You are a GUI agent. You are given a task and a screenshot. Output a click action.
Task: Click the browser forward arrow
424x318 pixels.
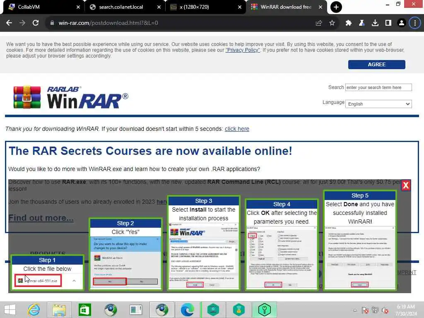[22, 23]
